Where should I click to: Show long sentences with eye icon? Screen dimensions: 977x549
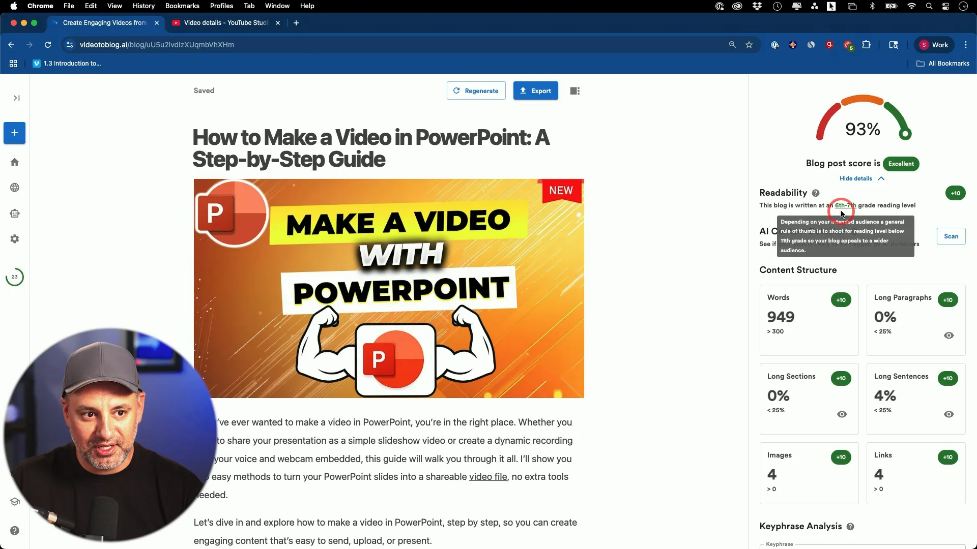949,414
